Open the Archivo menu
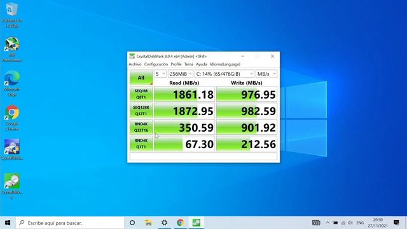The width and height of the screenshot is (407, 229). point(135,64)
